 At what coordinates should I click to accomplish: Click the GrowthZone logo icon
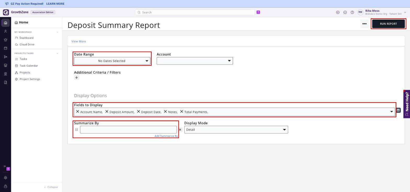tap(6, 12)
